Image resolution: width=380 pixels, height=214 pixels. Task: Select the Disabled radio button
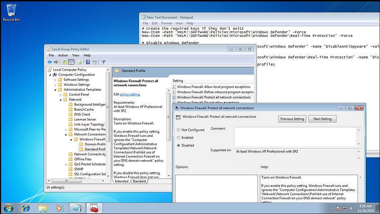tap(179, 145)
